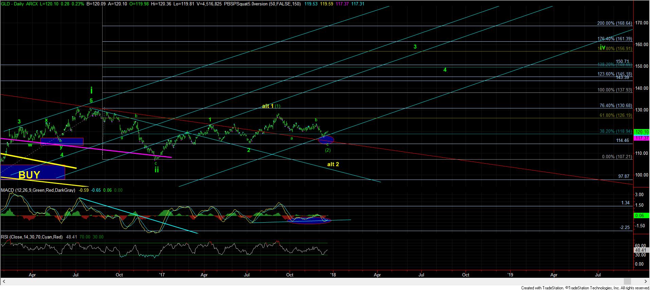This screenshot has height=290, width=650.
Task: Click the '123.60% (145.18)' Fibonacci level label
Action: tap(614, 74)
